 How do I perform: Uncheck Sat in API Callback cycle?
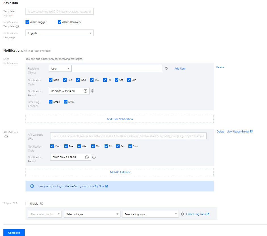click(118, 146)
